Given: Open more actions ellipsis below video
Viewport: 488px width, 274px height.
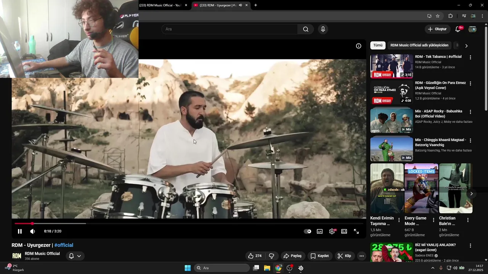Looking at the screenshot, I should (361, 256).
